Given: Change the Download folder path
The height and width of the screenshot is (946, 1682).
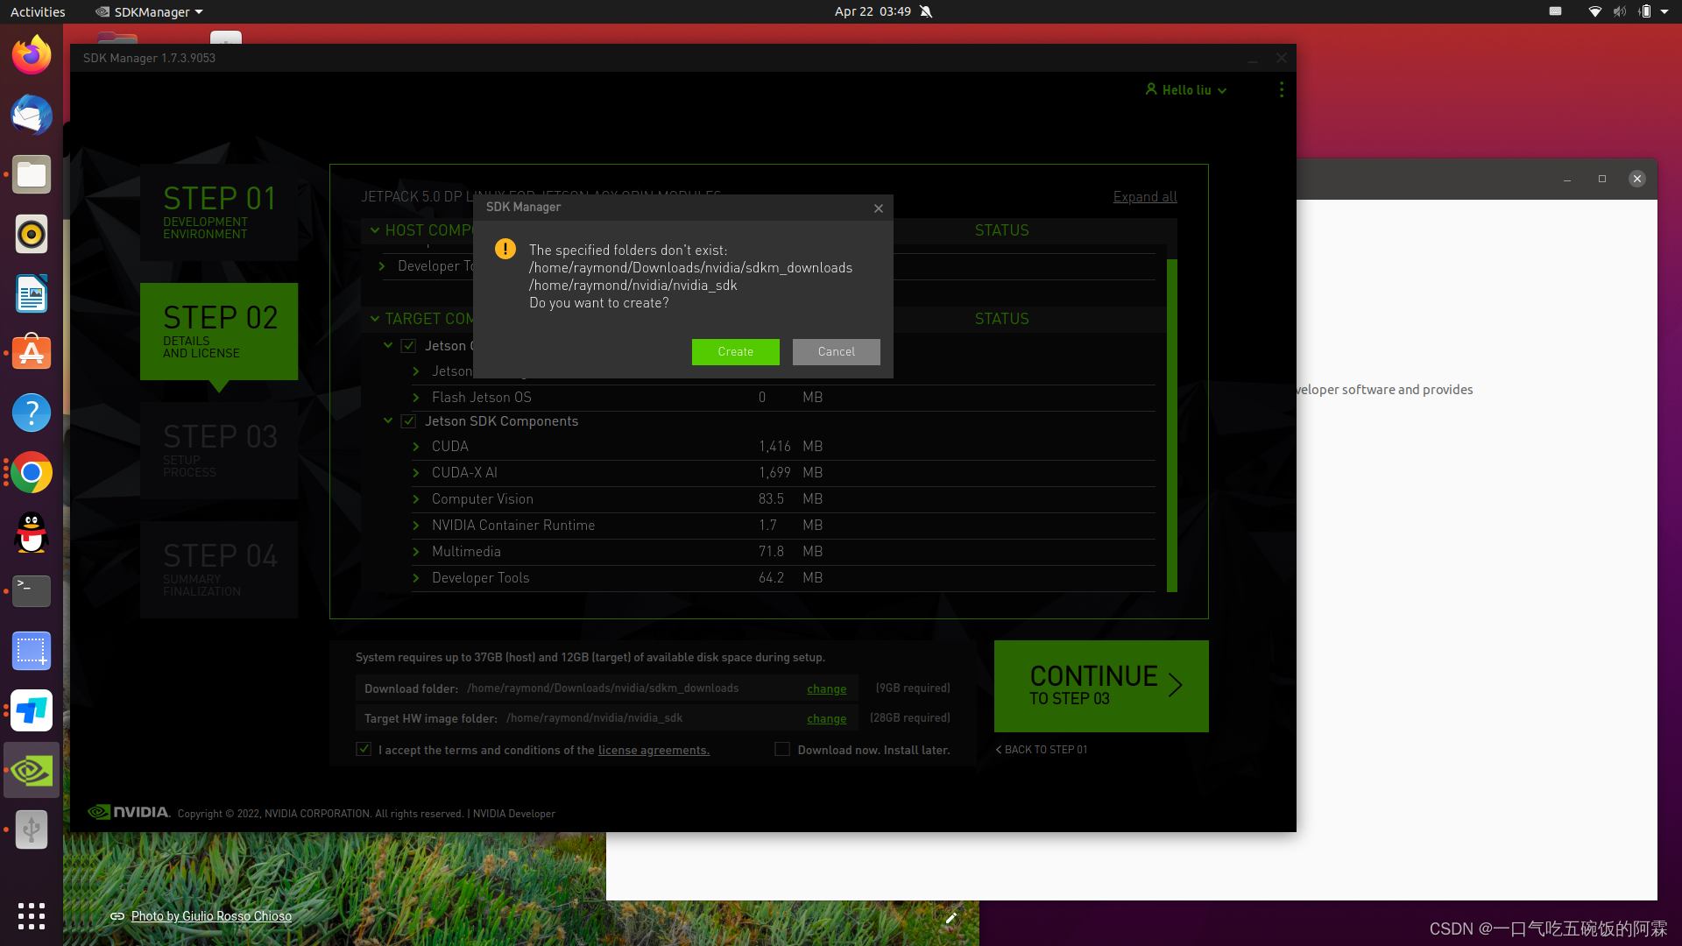Looking at the screenshot, I should pos(827,689).
